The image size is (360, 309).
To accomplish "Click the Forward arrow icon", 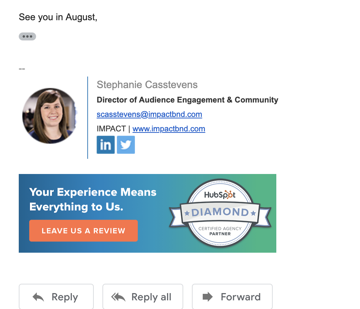I will (x=208, y=297).
